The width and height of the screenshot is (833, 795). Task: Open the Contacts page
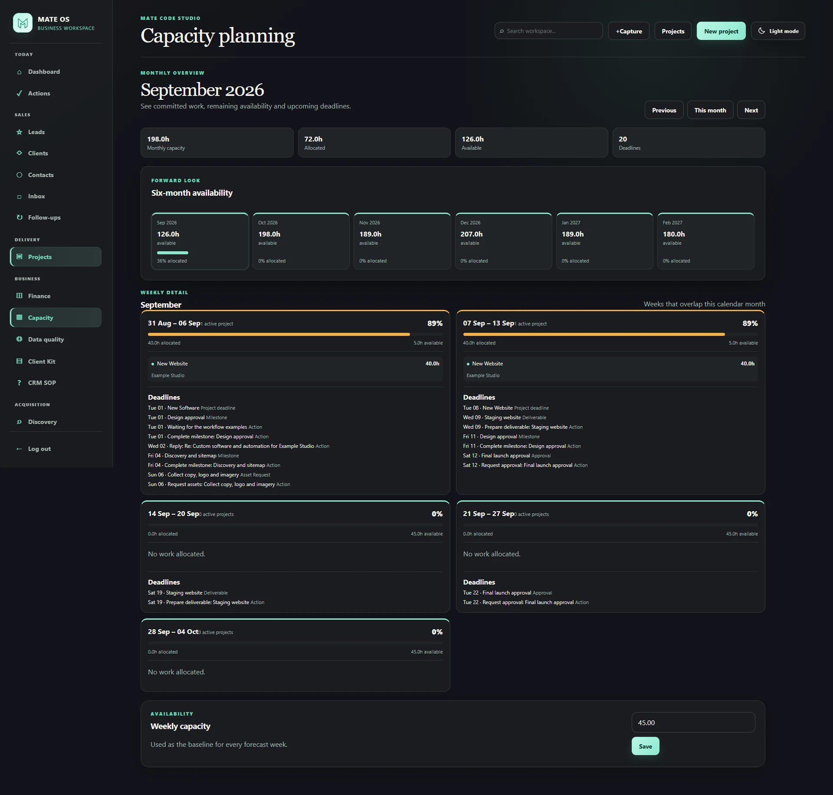[56, 175]
